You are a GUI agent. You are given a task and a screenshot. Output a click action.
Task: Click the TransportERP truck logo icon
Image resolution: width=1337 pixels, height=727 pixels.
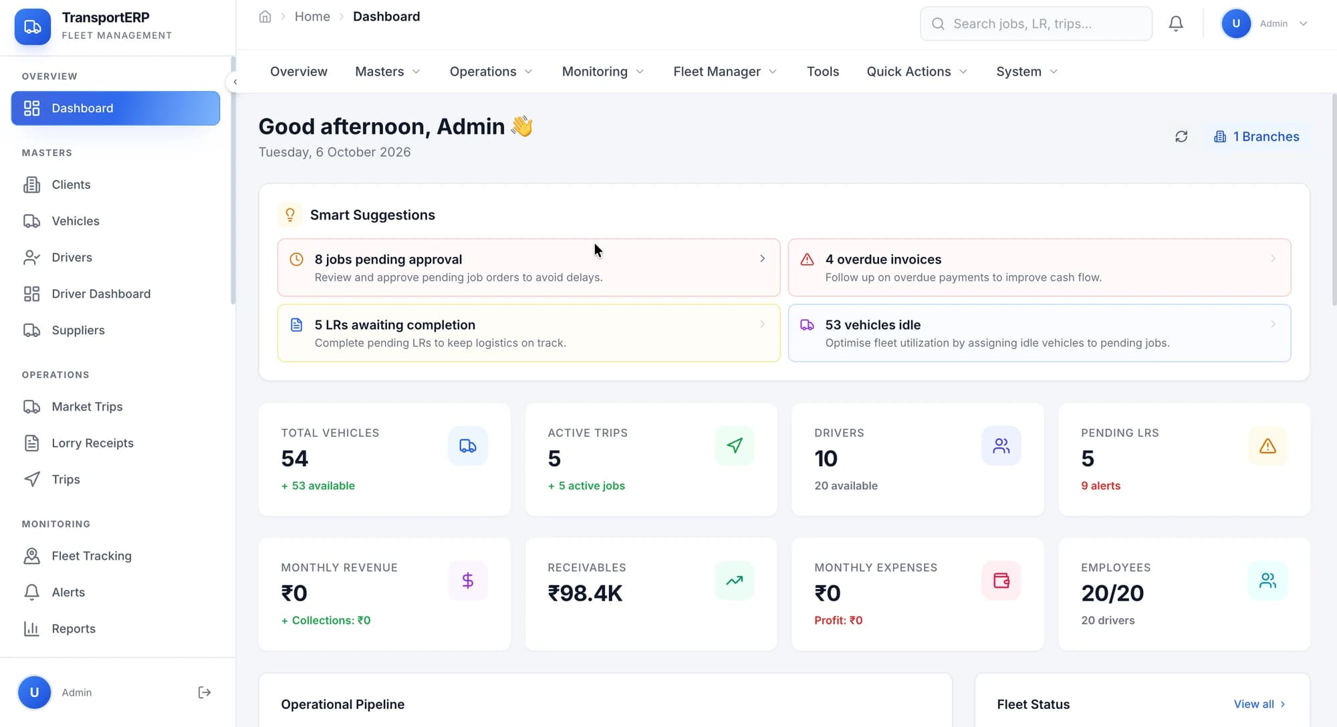click(32, 27)
